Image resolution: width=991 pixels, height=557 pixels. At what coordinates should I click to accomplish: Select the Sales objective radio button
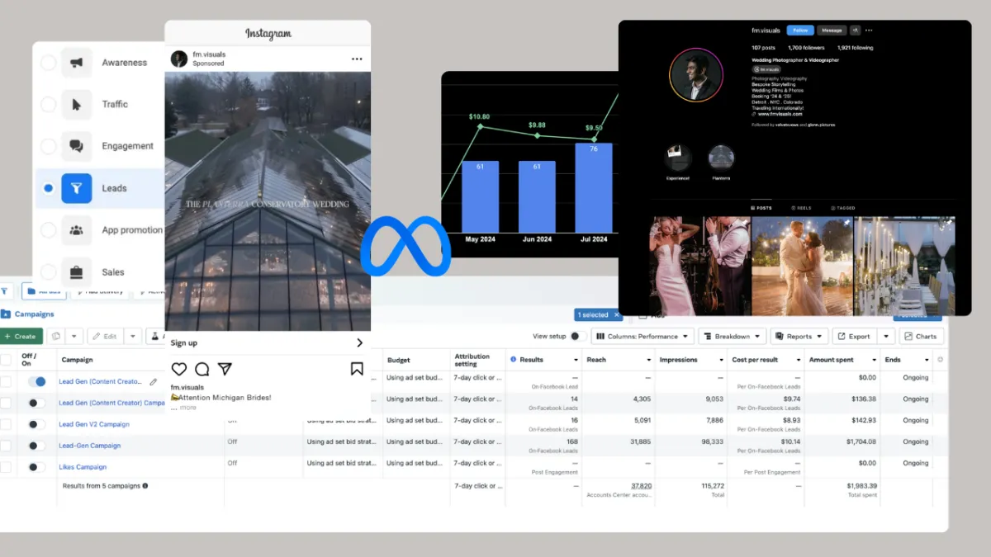coord(49,271)
